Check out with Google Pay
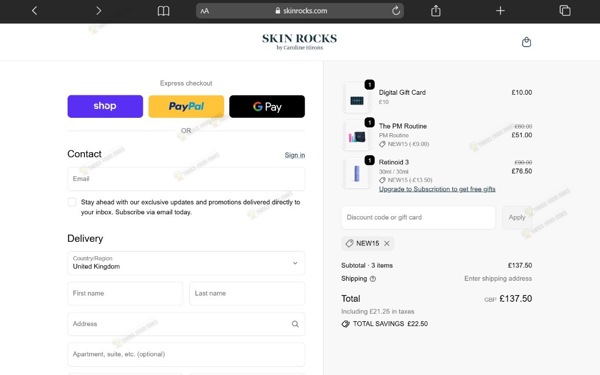Image resolution: width=600 pixels, height=375 pixels. pyautogui.click(x=267, y=107)
